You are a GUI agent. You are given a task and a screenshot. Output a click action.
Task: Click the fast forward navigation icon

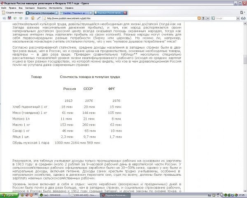tap(26, 18)
